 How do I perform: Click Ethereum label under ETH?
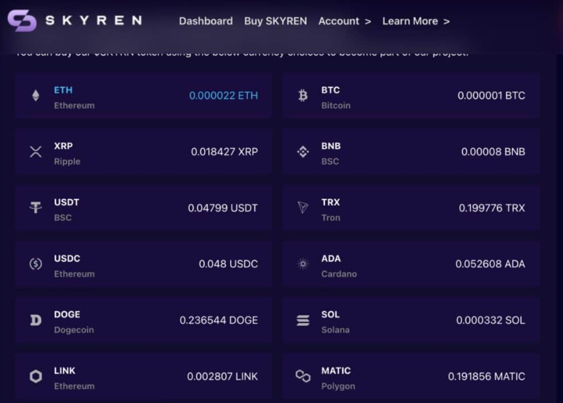[x=74, y=105]
